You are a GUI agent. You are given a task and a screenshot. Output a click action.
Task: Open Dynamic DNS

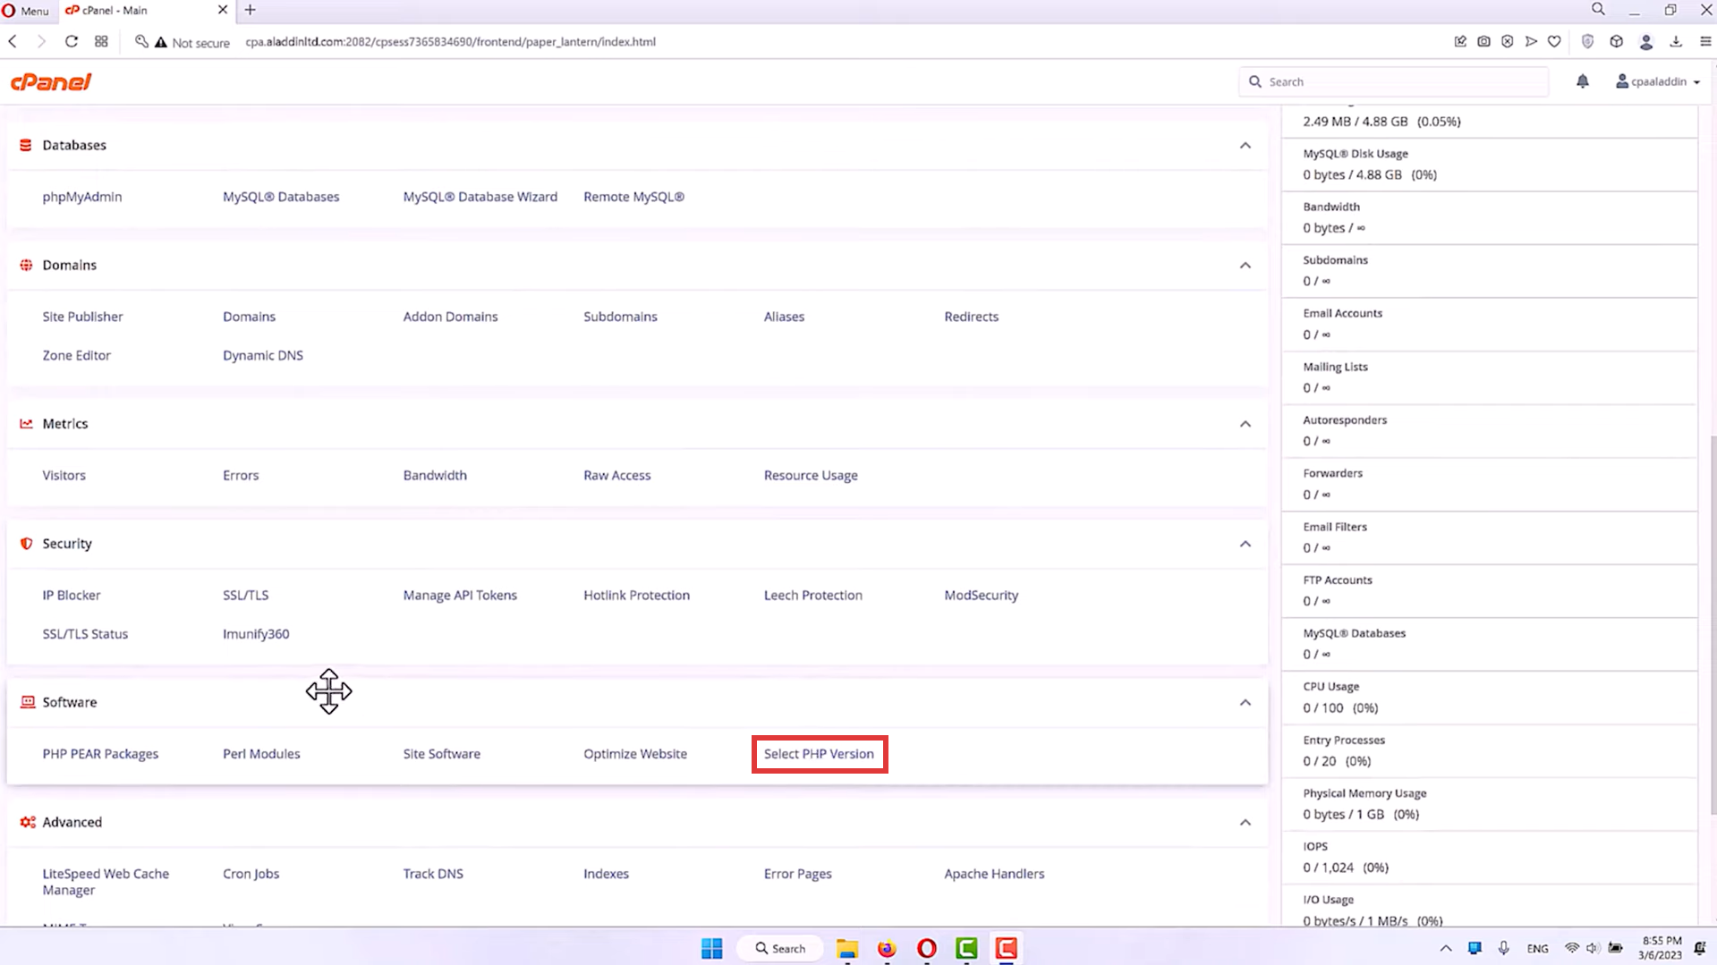(263, 355)
